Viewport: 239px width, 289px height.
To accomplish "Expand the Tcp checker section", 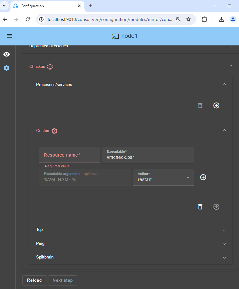I will point(224,230).
